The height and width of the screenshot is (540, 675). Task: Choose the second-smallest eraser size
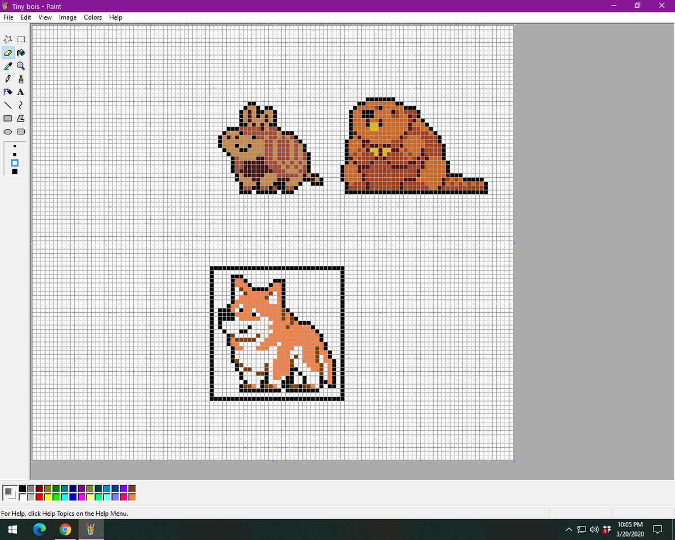tap(15, 155)
